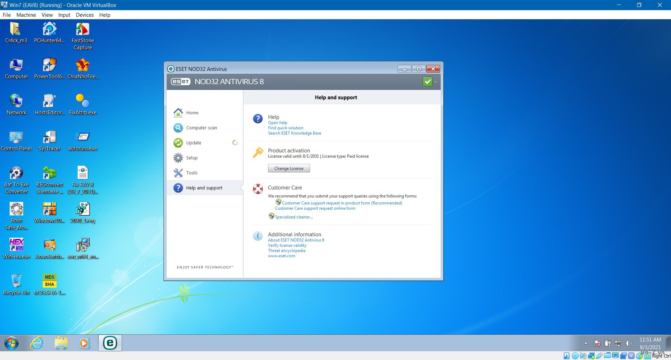Open the VirtualBox Machine menu

[x=26, y=15]
